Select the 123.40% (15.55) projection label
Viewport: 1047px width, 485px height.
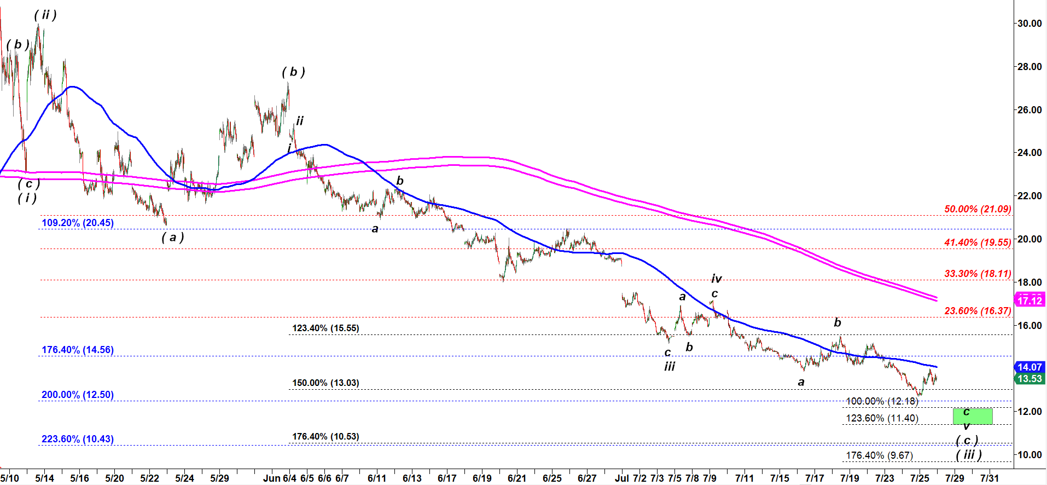coord(325,328)
